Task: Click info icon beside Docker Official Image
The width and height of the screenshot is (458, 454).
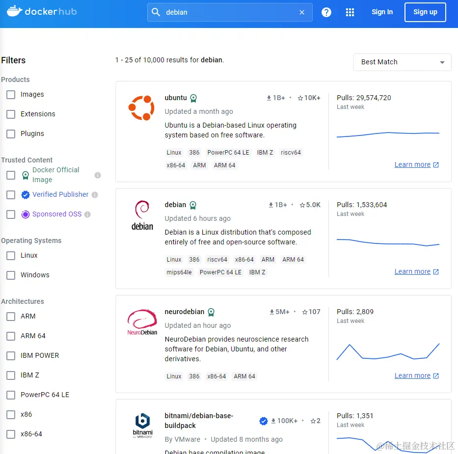Action: point(98,175)
